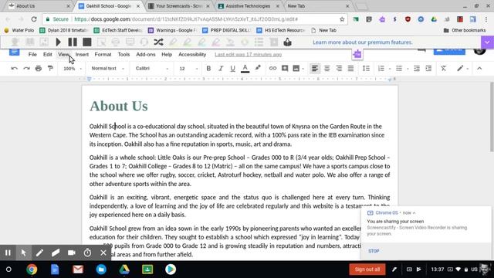
Task: Toggle italic formatting
Action: (221, 69)
